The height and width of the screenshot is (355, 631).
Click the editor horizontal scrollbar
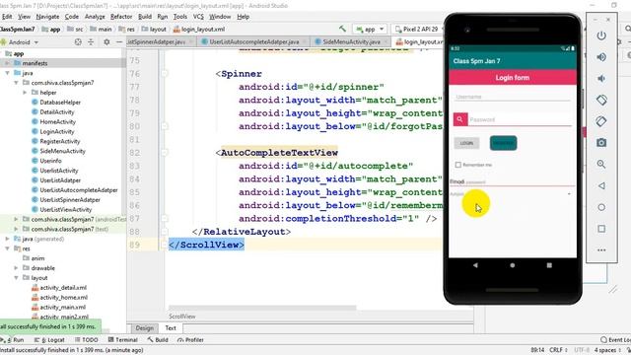point(262,308)
